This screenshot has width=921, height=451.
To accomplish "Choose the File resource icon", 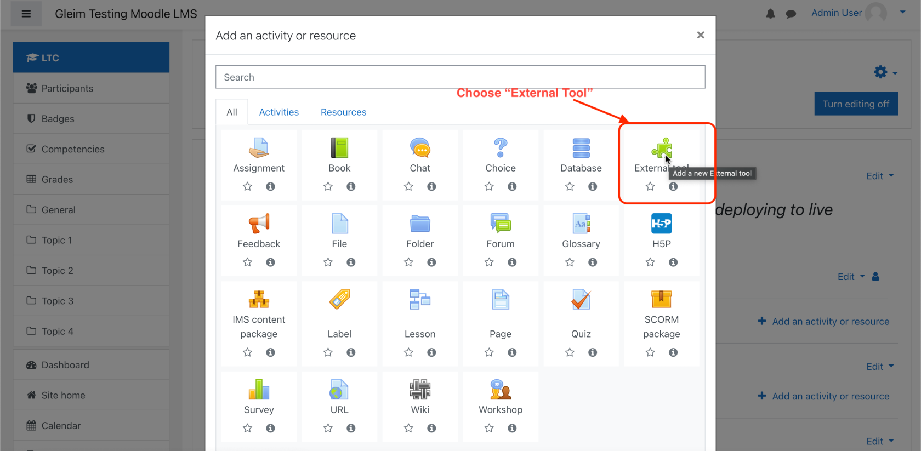I will pyautogui.click(x=339, y=224).
